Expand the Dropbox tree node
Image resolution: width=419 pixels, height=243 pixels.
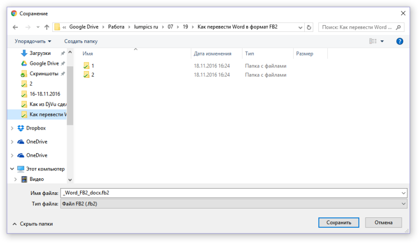pos(12,129)
